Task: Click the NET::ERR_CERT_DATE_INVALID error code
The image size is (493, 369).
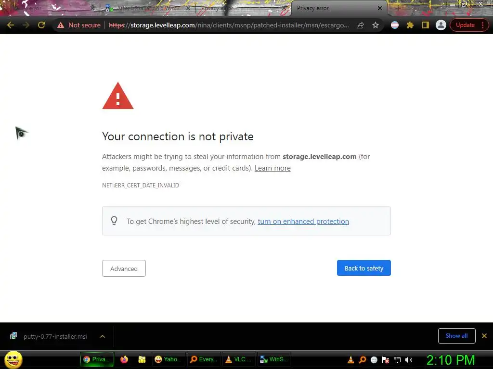Action: tap(141, 185)
